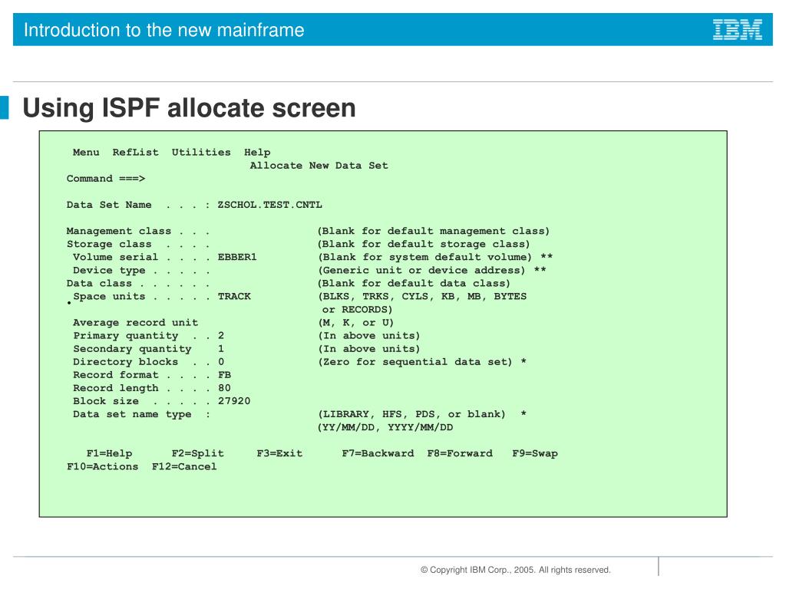786x589 pixels.
Task: Click the hint '(BLKS, TRKS, CYLS, KB, MB, BYTES'
Action: click(422, 297)
